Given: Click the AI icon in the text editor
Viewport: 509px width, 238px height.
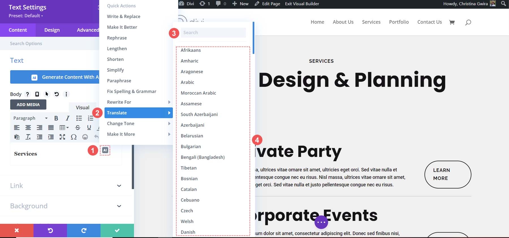Looking at the screenshot, I should (105, 150).
